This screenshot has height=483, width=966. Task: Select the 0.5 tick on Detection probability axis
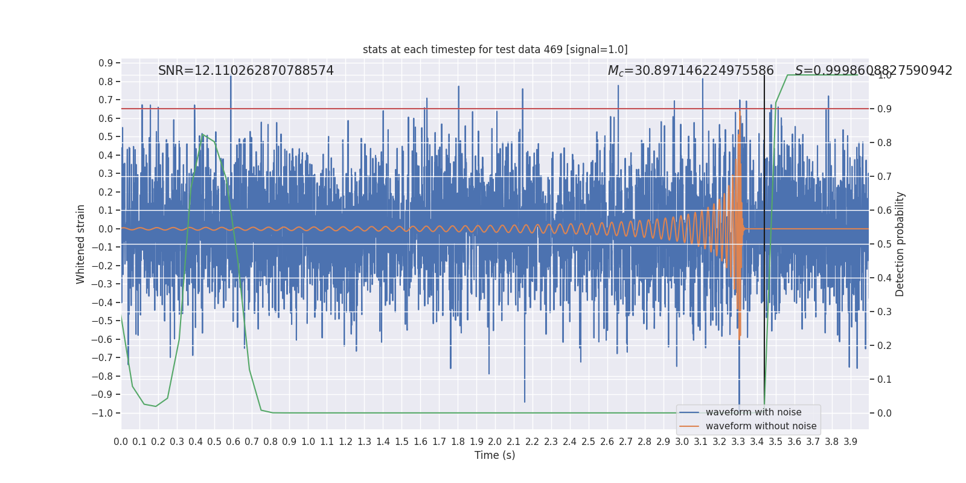(884, 245)
